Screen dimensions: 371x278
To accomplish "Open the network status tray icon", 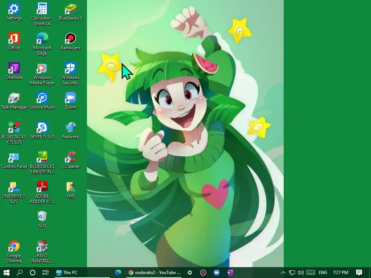I will point(292,273).
